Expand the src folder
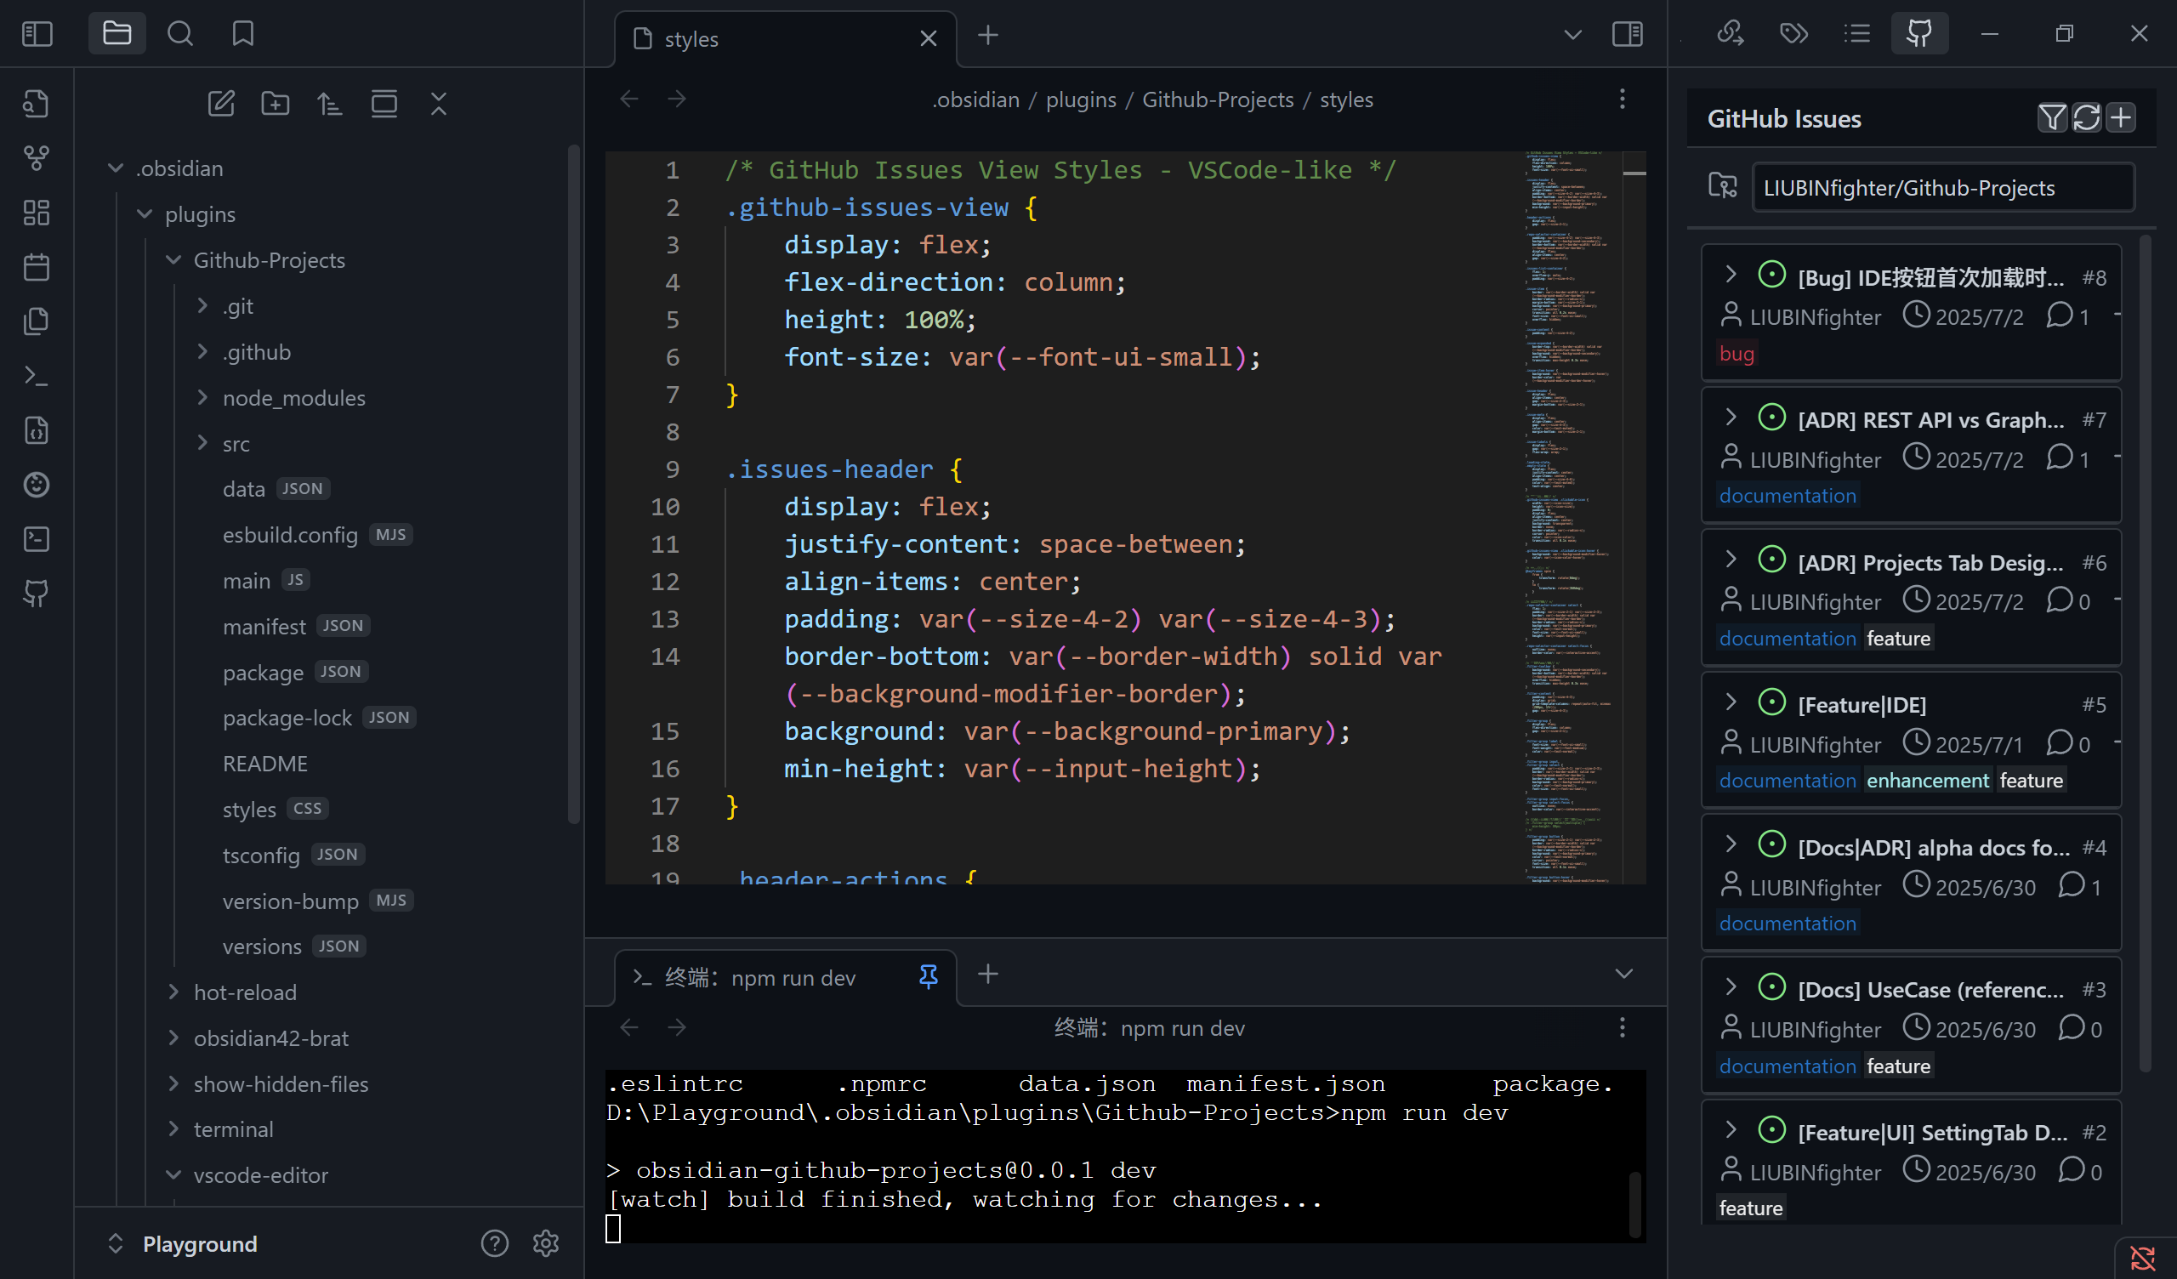This screenshot has width=2177, height=1279. 202,443
